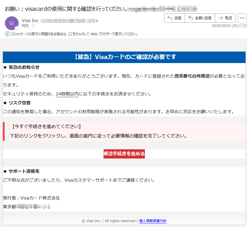
Task: Click the footer text All rights reserved
Action: (x=120, y=221)
